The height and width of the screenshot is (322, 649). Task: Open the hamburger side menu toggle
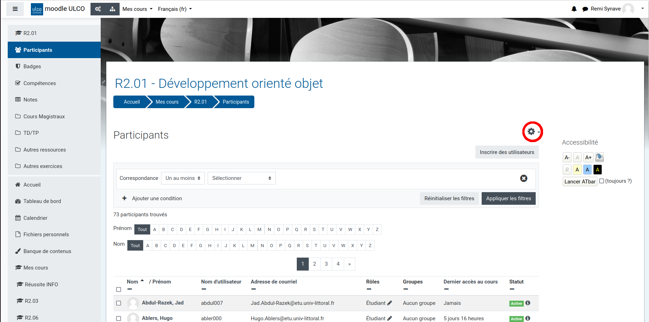coord(15,9)
